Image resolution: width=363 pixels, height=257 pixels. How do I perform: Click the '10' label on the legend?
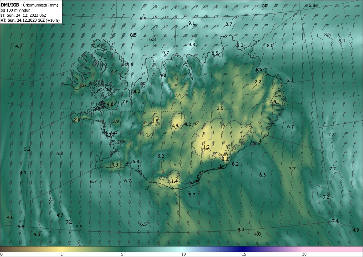click(183, 254)
